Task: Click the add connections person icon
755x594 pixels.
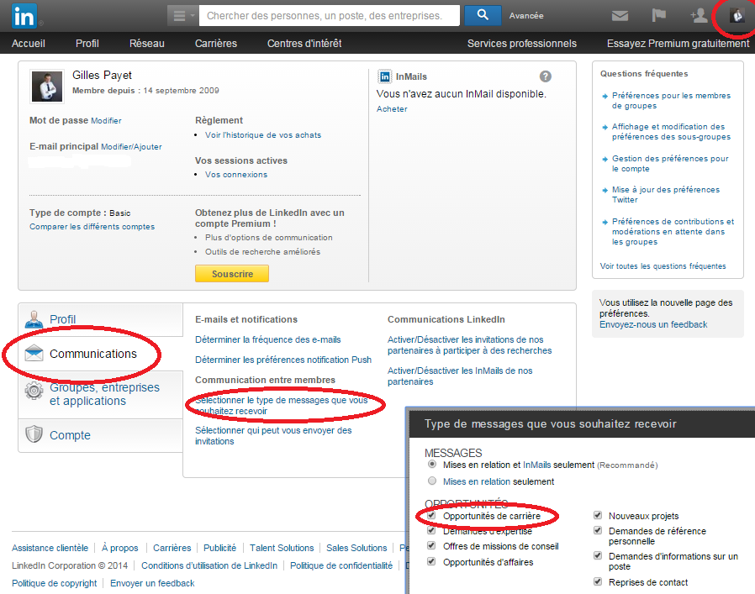Action: (x=699, y=15)
